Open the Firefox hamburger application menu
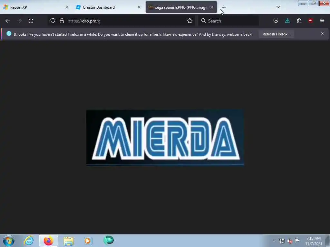 click(x=322, y=21)
